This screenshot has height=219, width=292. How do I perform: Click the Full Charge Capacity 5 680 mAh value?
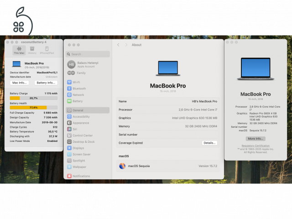[51, 113]
